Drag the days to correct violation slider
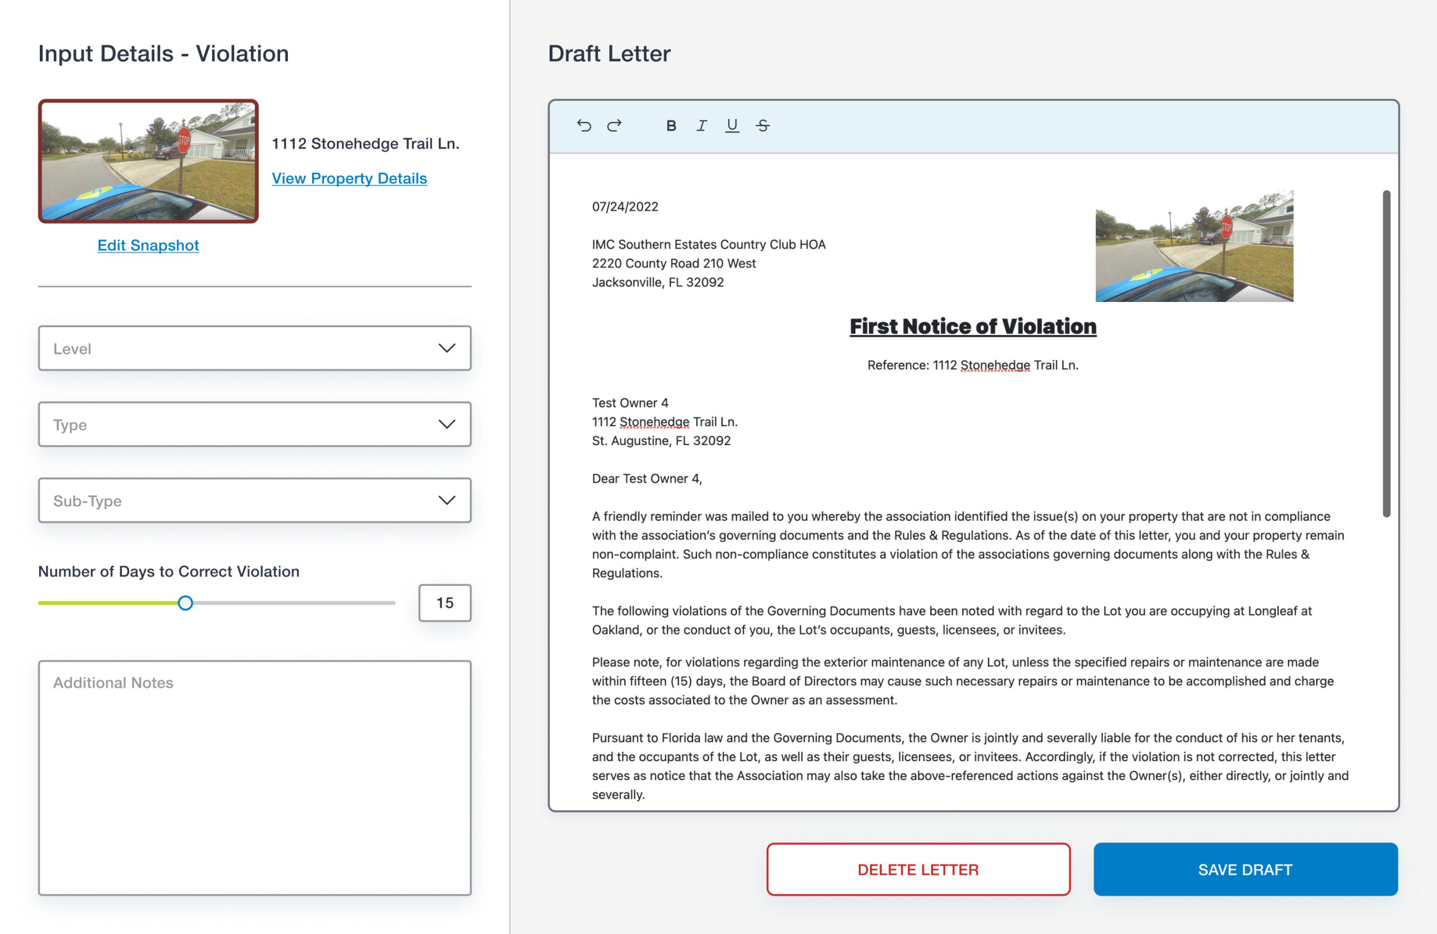Image resolution: width=1437 pixels, height=934 pixels. click(x=185, y=602)
